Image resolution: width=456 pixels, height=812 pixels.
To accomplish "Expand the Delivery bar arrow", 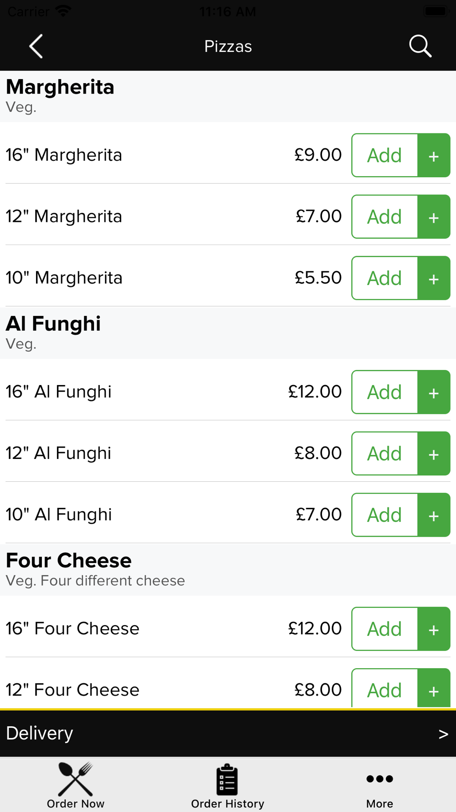I will tap(443, 734).
